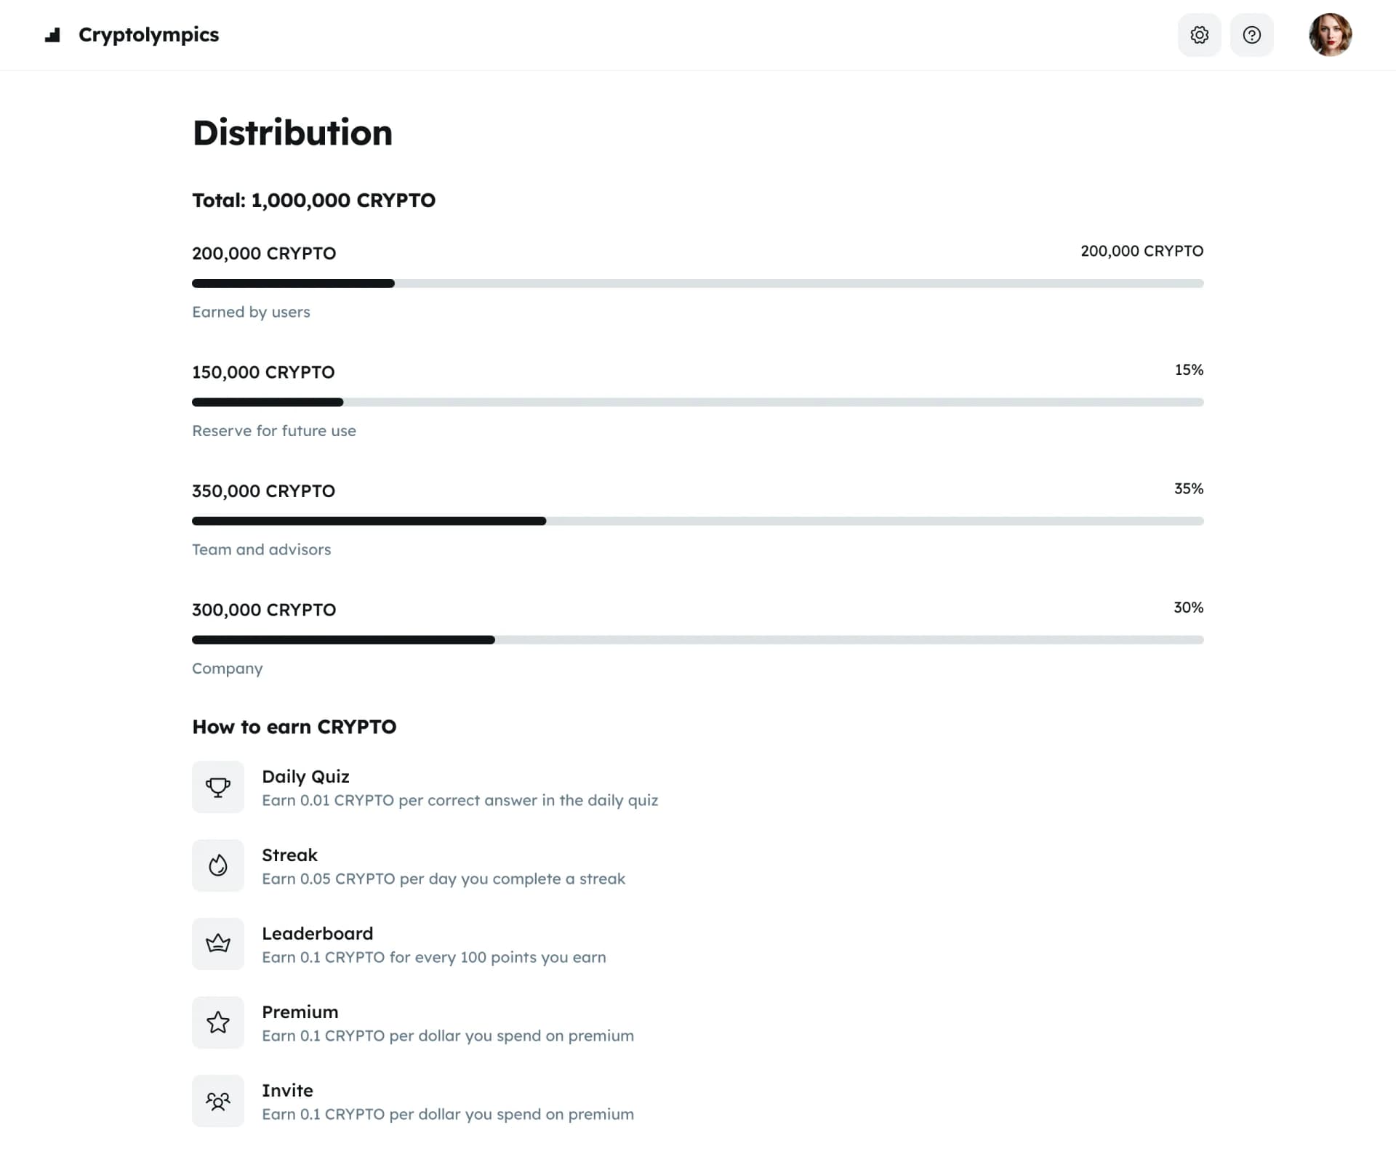Select the Premium earning title
Screen dimensions: 1396x1162
[x=300, y=1012]
